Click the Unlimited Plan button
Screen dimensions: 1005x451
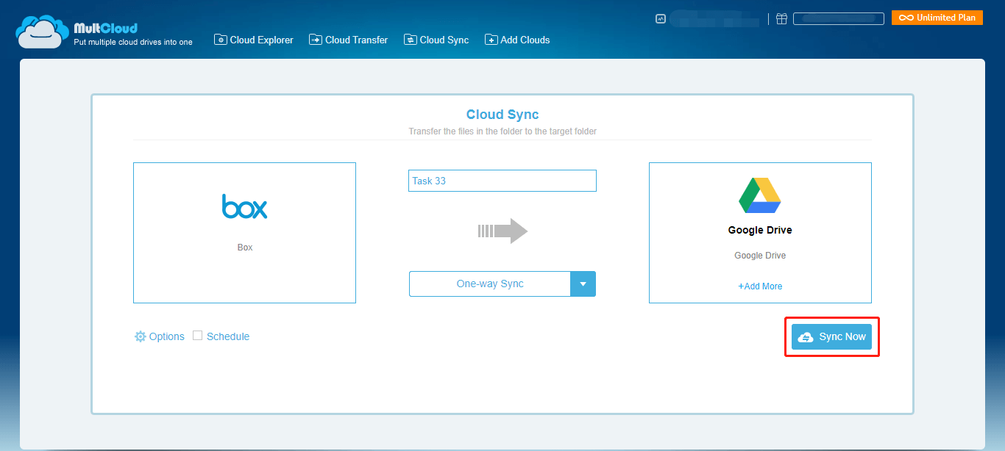(x=937, y=18)
